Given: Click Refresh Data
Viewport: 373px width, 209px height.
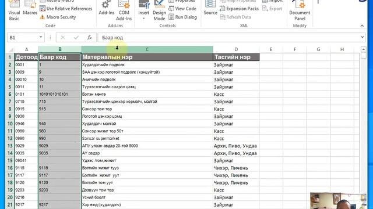Looking at the screenshot, I should point(235,17).
